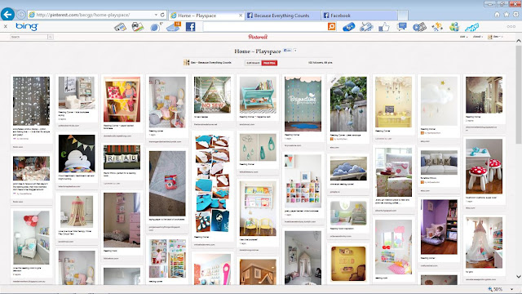Open the READ pillow pin thumbnail

tap(122, 158)
